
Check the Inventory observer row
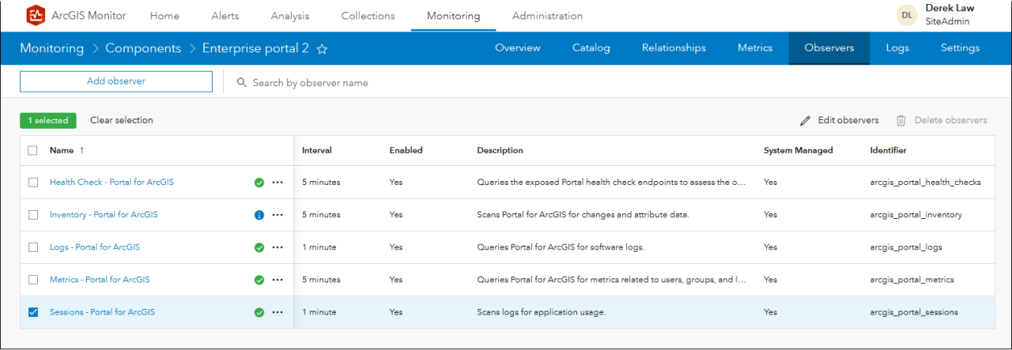[x=32, y=215]
